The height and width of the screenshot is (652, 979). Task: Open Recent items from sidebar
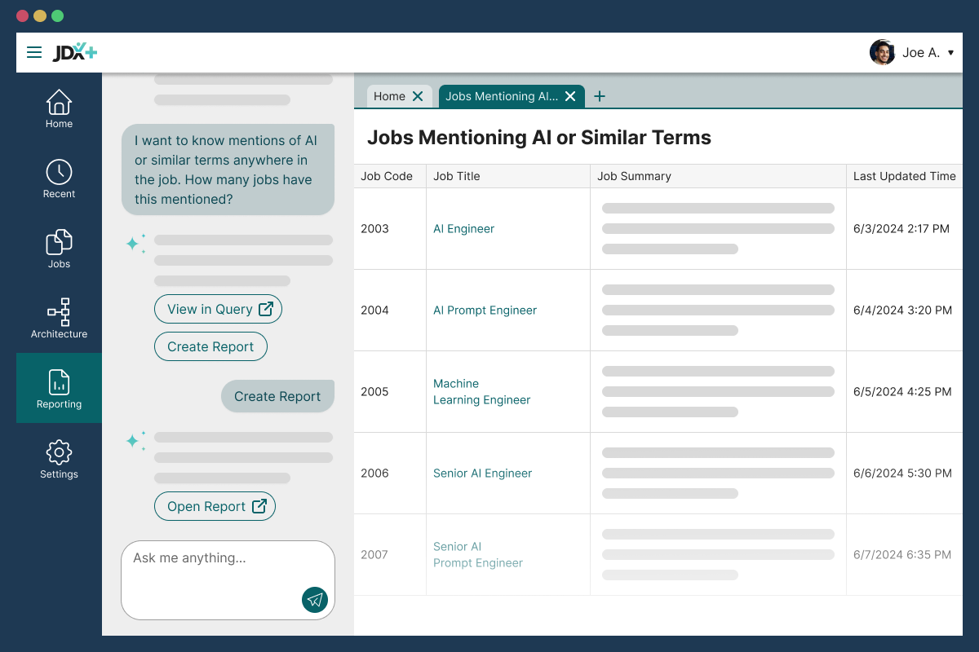click(x=59, y=179)
